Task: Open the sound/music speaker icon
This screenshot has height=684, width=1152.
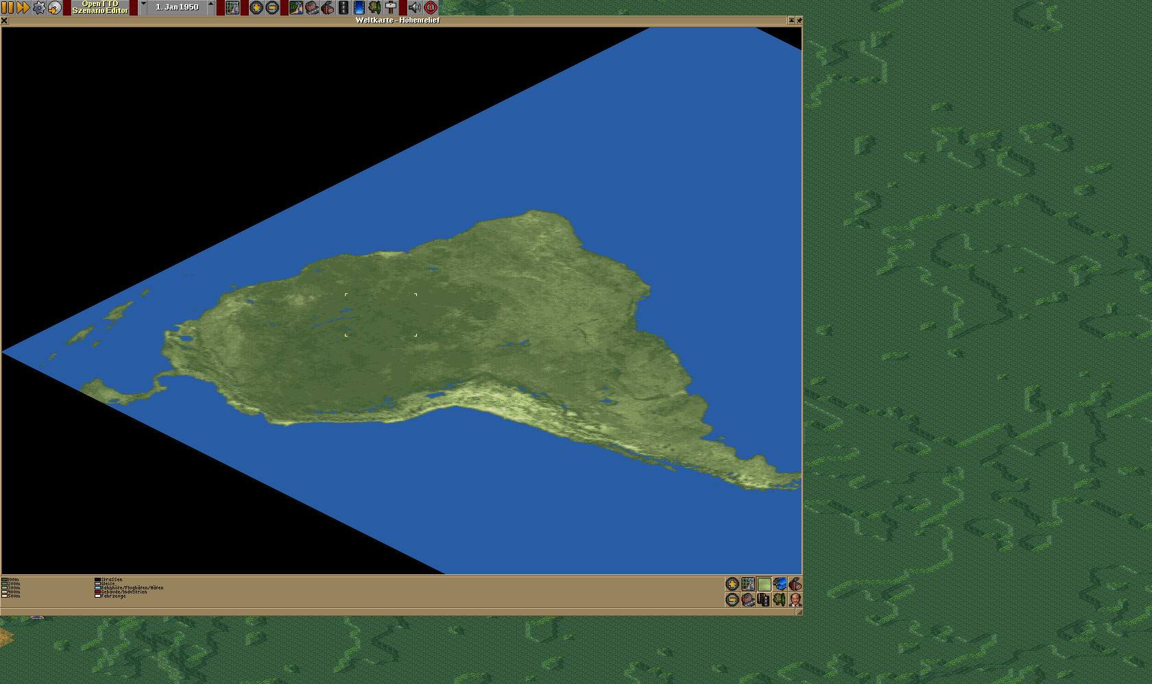Action: pos(414,8)
